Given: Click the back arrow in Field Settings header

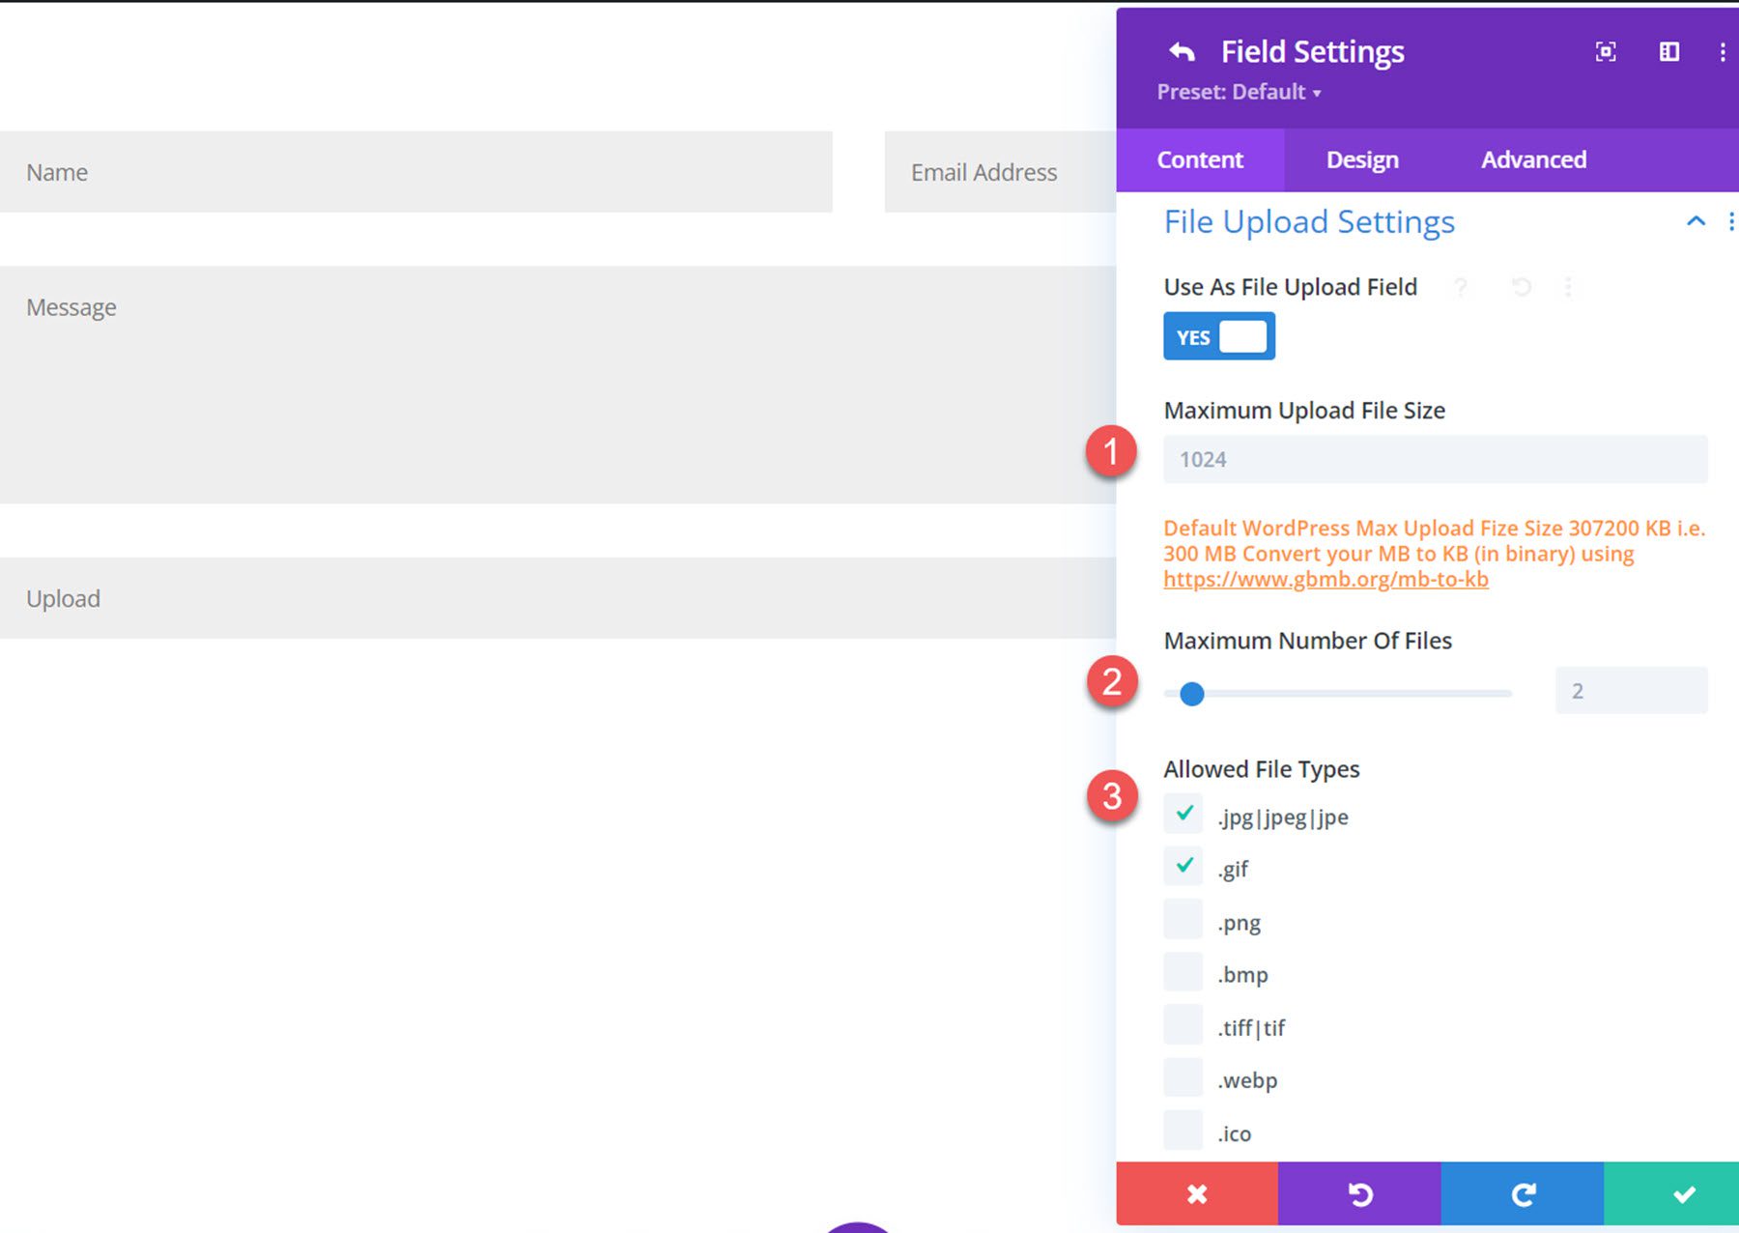Looking at the screenshot, I should tap(1183, 52).
